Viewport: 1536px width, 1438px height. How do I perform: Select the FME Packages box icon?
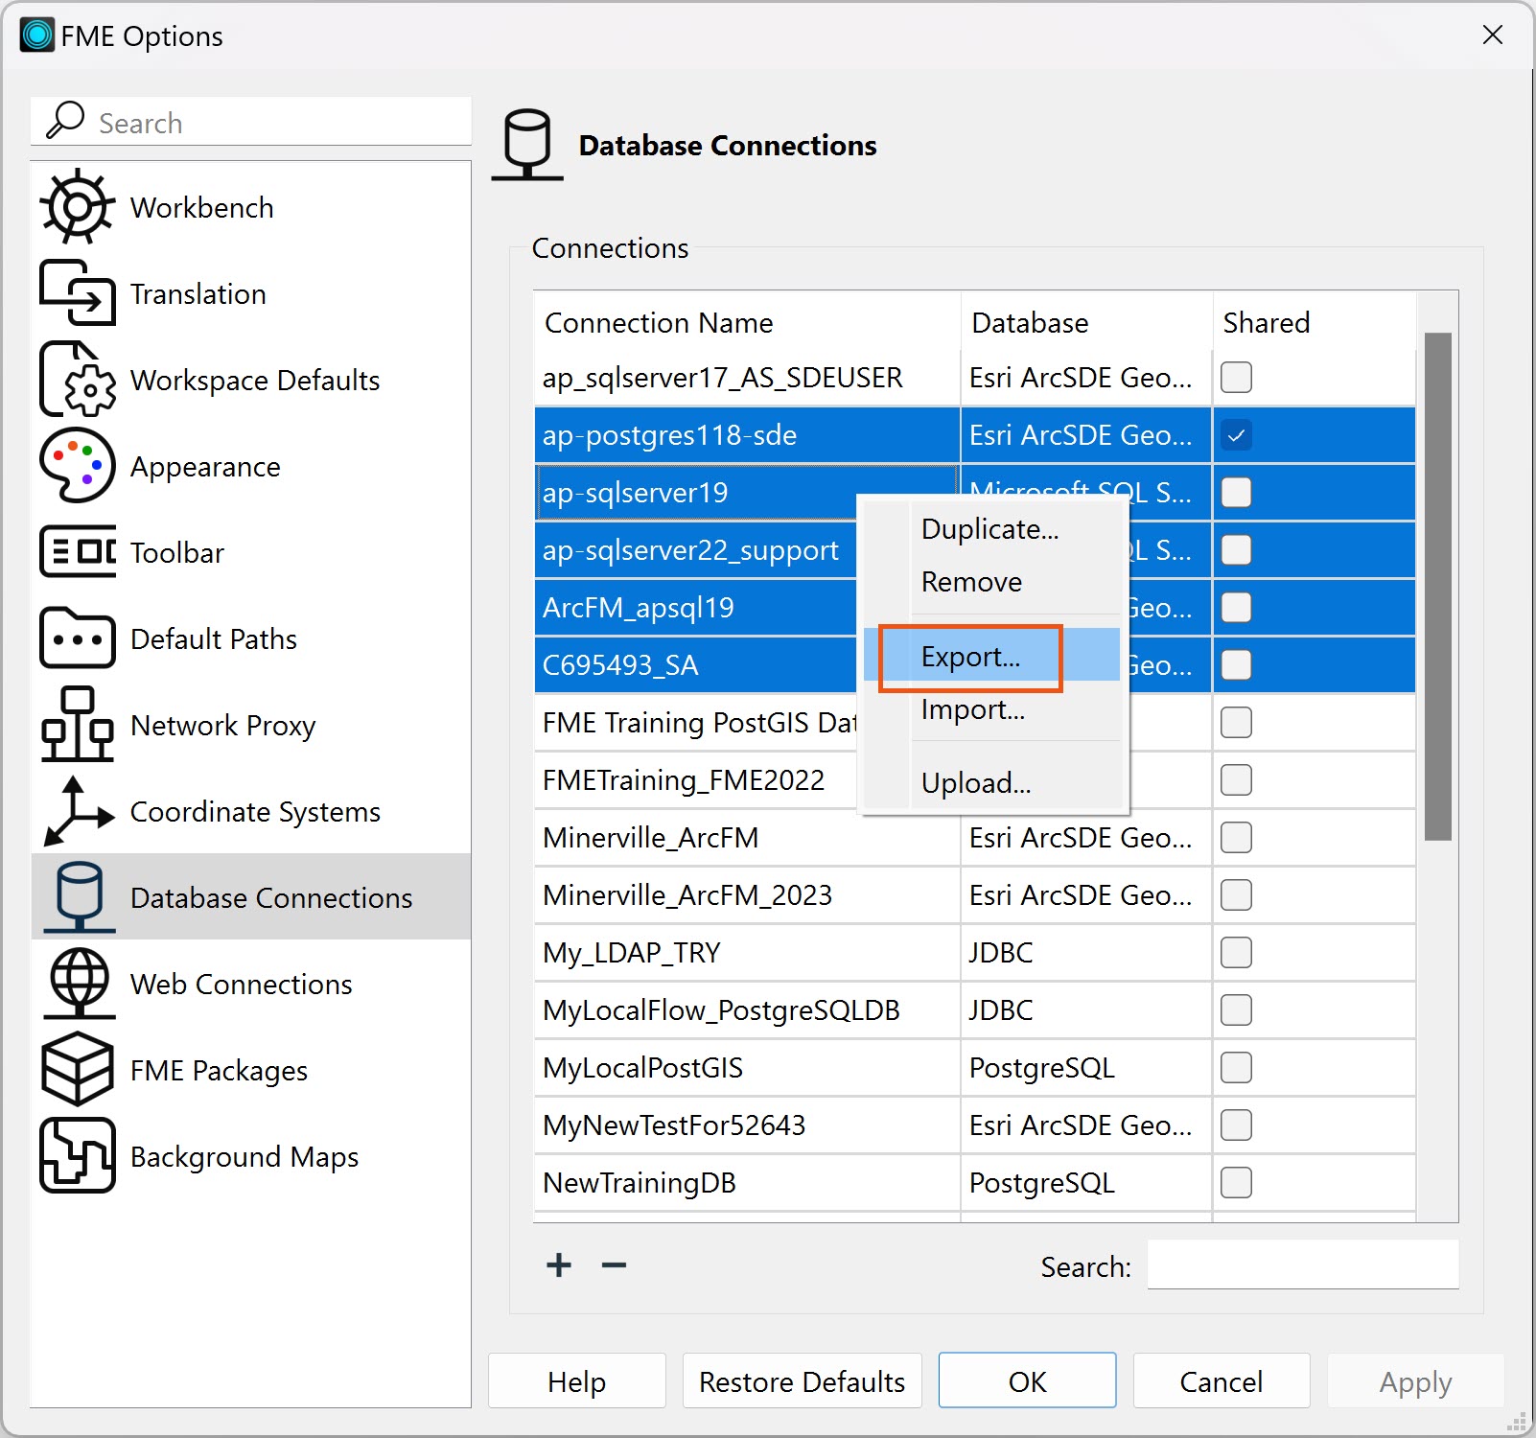pyautogui.click(x=78, y=1070)
